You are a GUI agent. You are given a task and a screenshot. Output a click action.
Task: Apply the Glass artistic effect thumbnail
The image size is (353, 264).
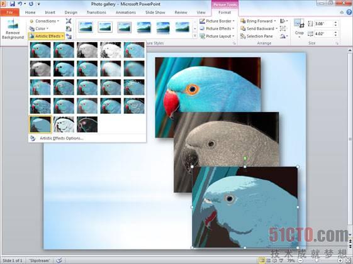tap(134, 87)
